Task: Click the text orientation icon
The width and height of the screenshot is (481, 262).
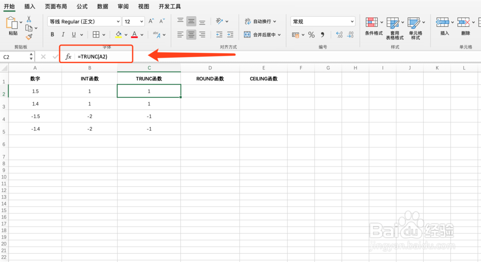Action: (x=219, y=21)
